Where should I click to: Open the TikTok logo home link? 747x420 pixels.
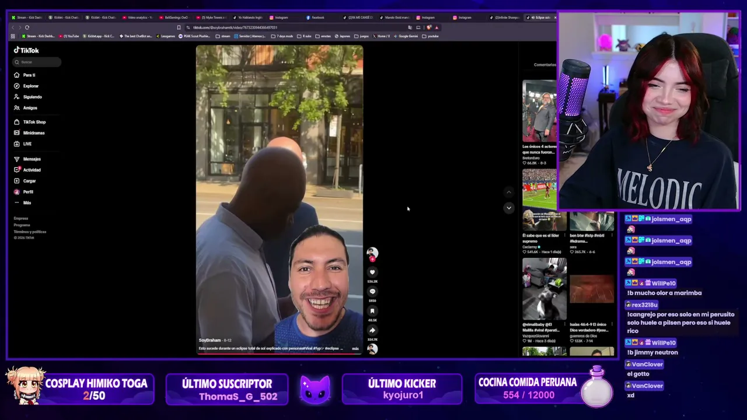click(x=26, y=50)
